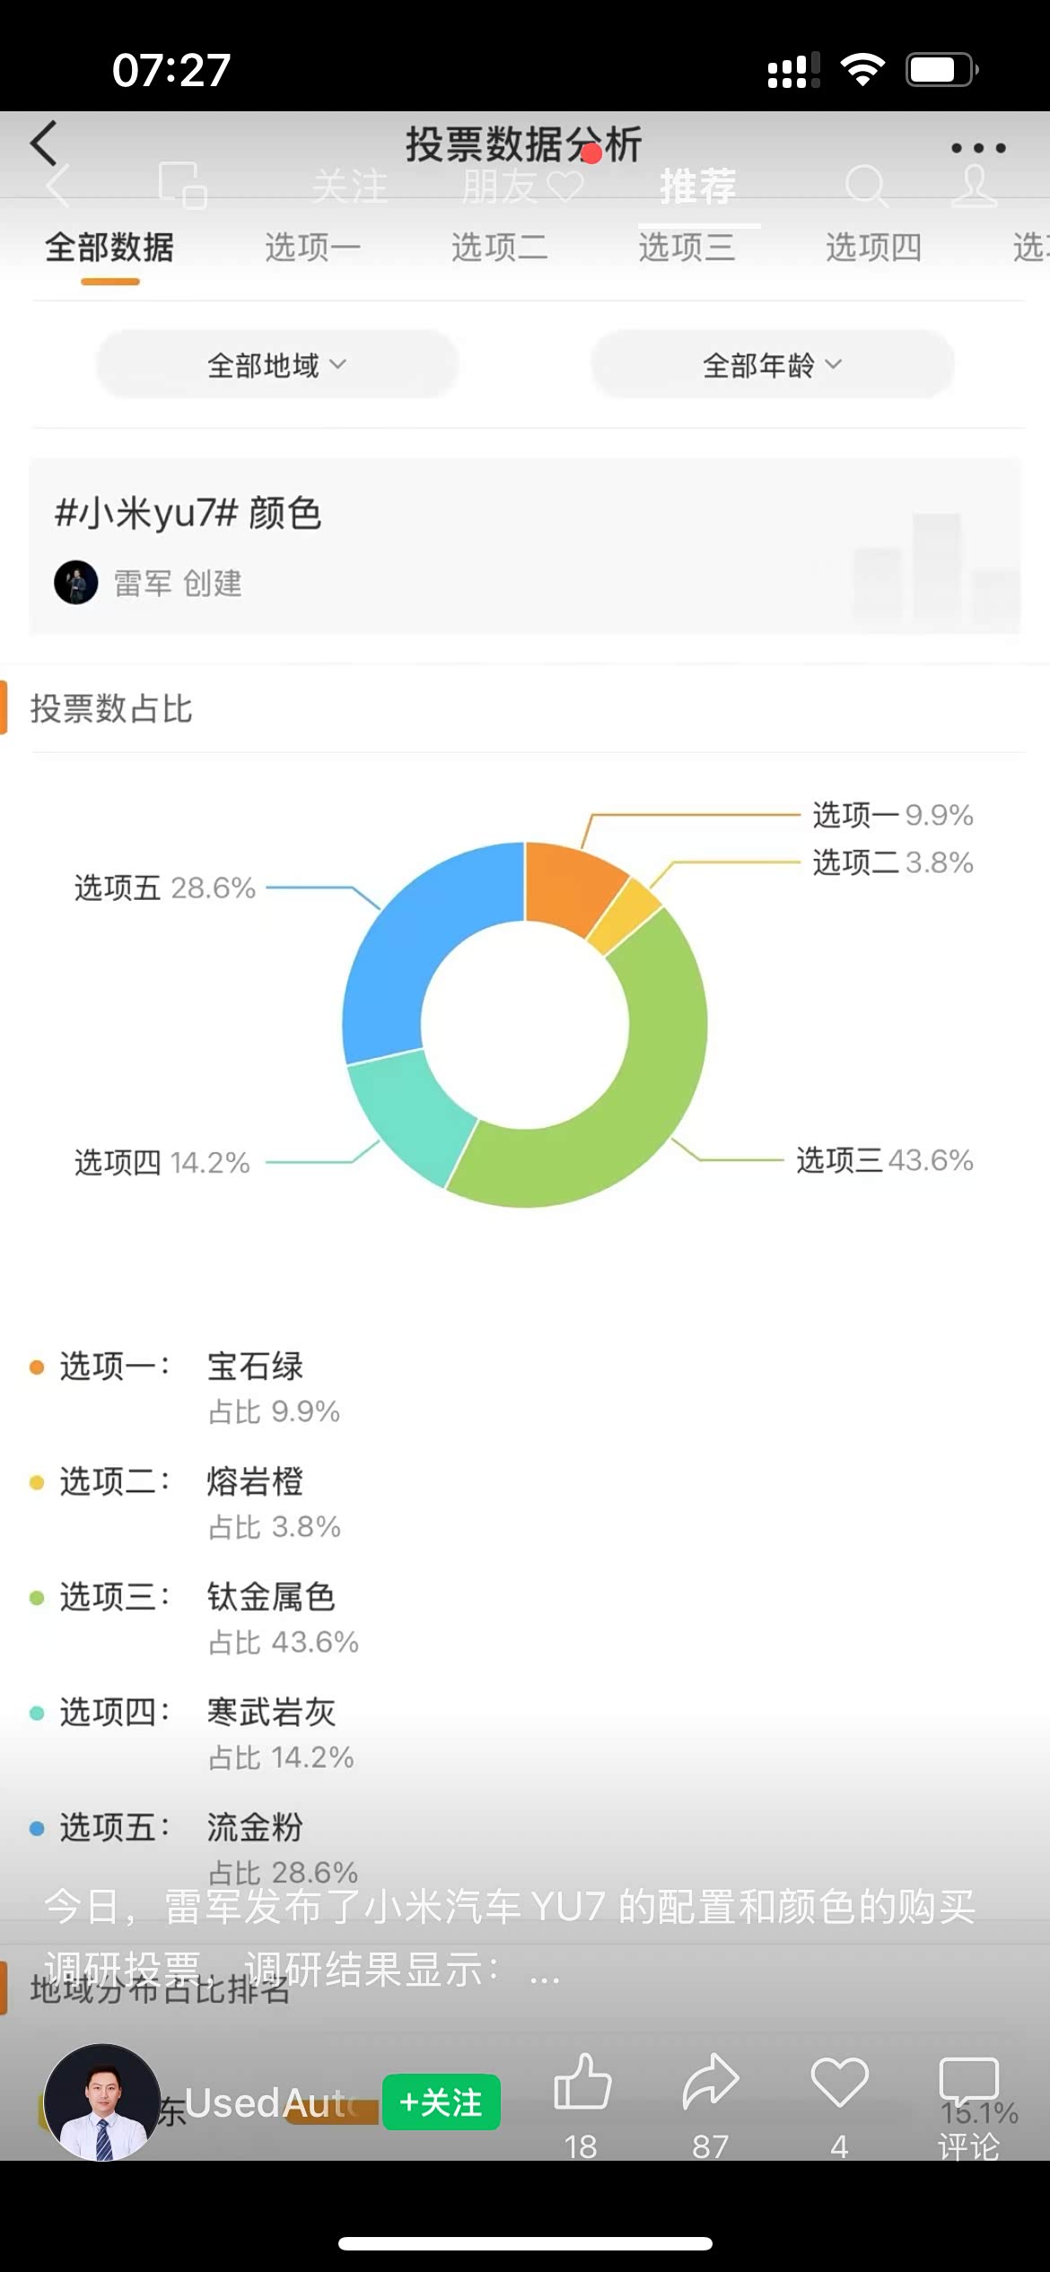The width and height of the screenshot is (1050, 2272).
Task: Tap 雷军 creator avatar thumbnail
Action: (76, 583)
